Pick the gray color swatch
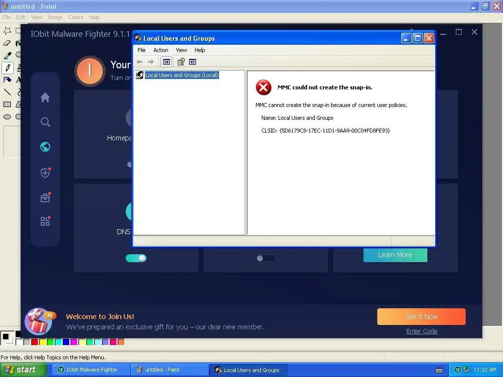 pos(27,342)
